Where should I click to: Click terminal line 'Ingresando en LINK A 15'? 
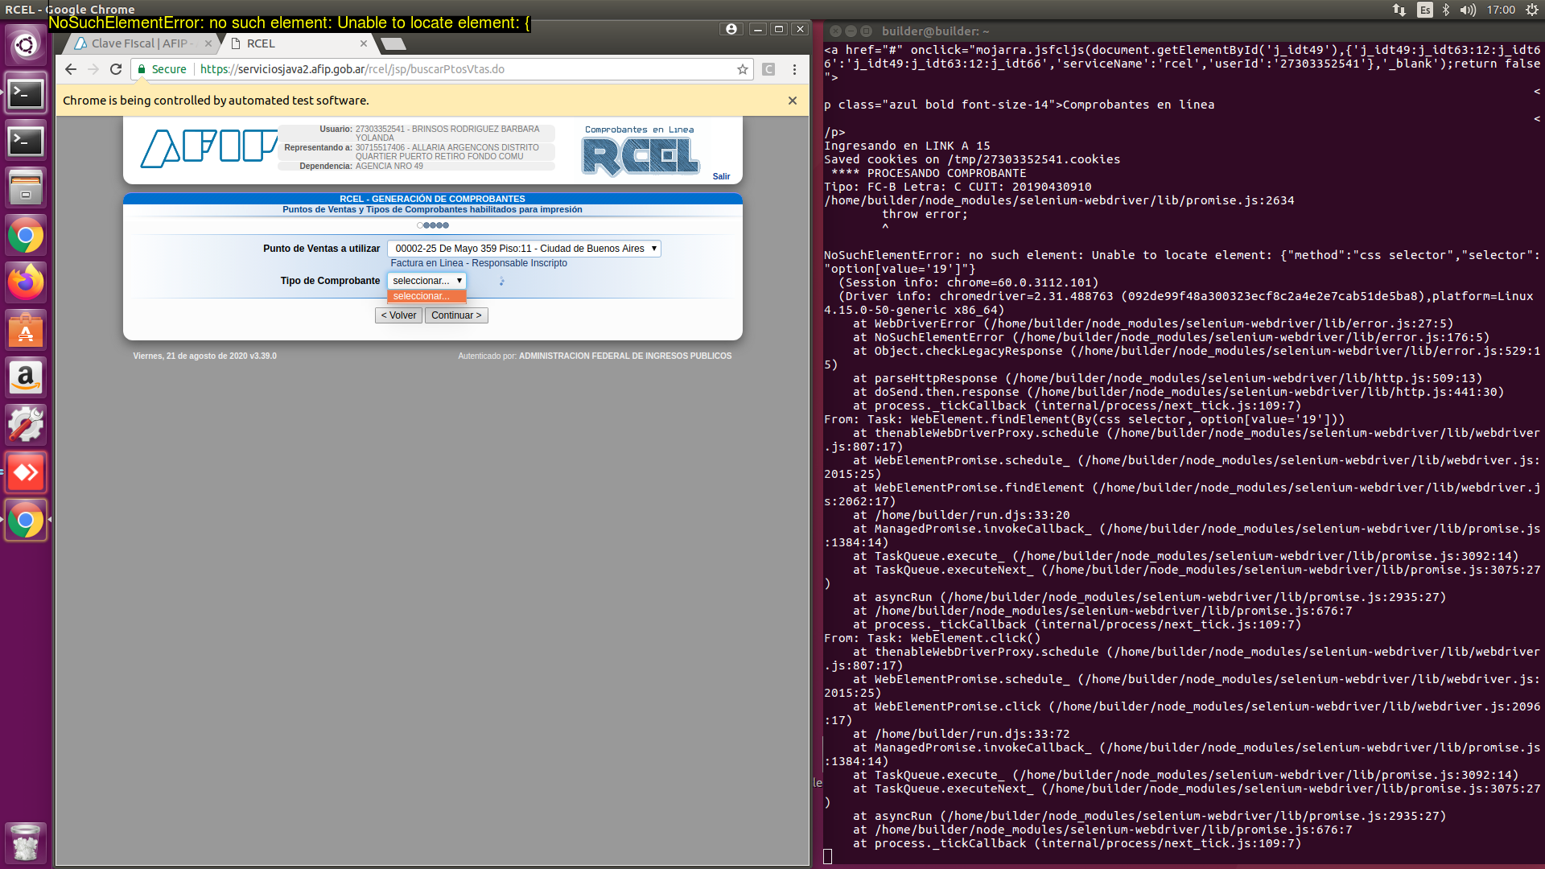point(907,146)
